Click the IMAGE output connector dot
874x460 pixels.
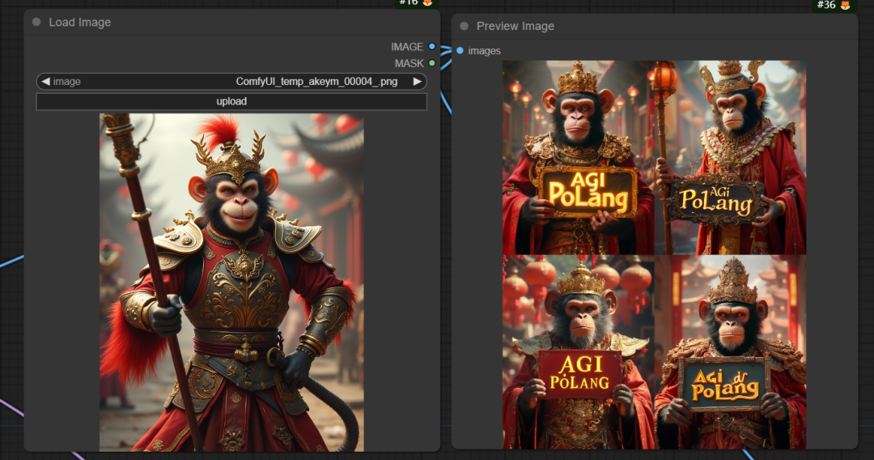tap(432, 47)
